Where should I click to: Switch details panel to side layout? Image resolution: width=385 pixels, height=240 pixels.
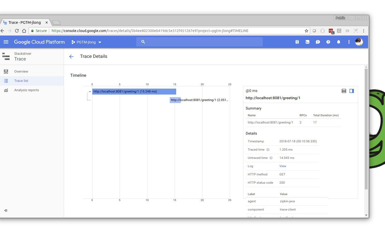click(x=352, y=91)
